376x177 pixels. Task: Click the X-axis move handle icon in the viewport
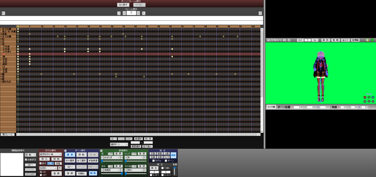point(365,101)
